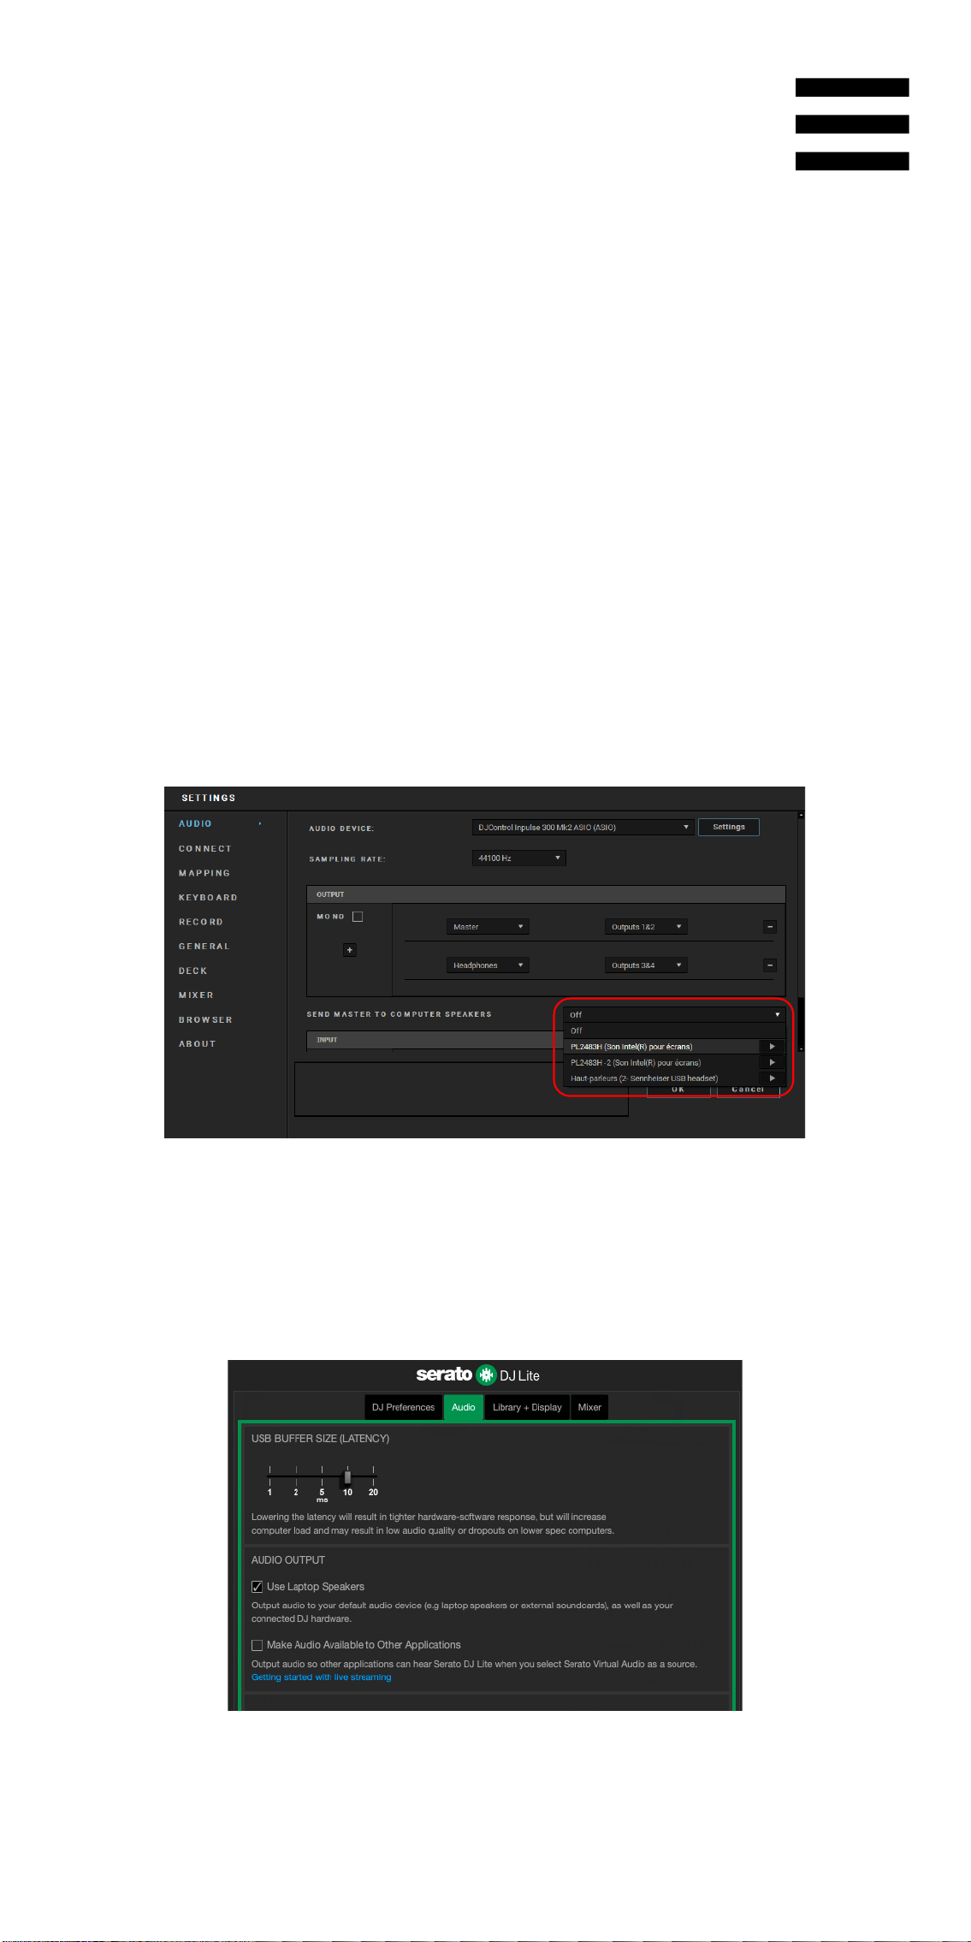Image resolution: width=971 pixels, height=1942 pixels.
Task: Open the MAPPING settings section
Action: coord(204,873)
